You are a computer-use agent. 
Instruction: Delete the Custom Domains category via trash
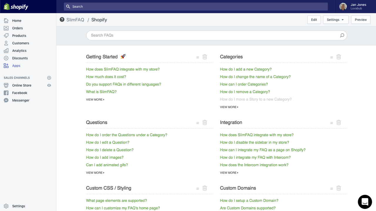click(339, 188)
